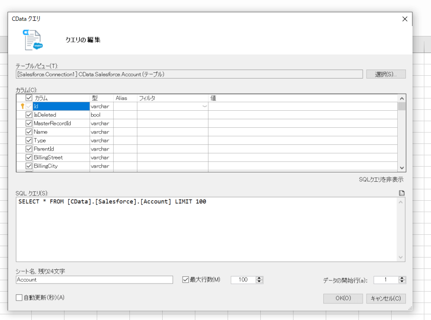This screenshot has width=431, height=320.
Task: Uncheck the BillingStreet column checkbox
Action: [29, 157]
